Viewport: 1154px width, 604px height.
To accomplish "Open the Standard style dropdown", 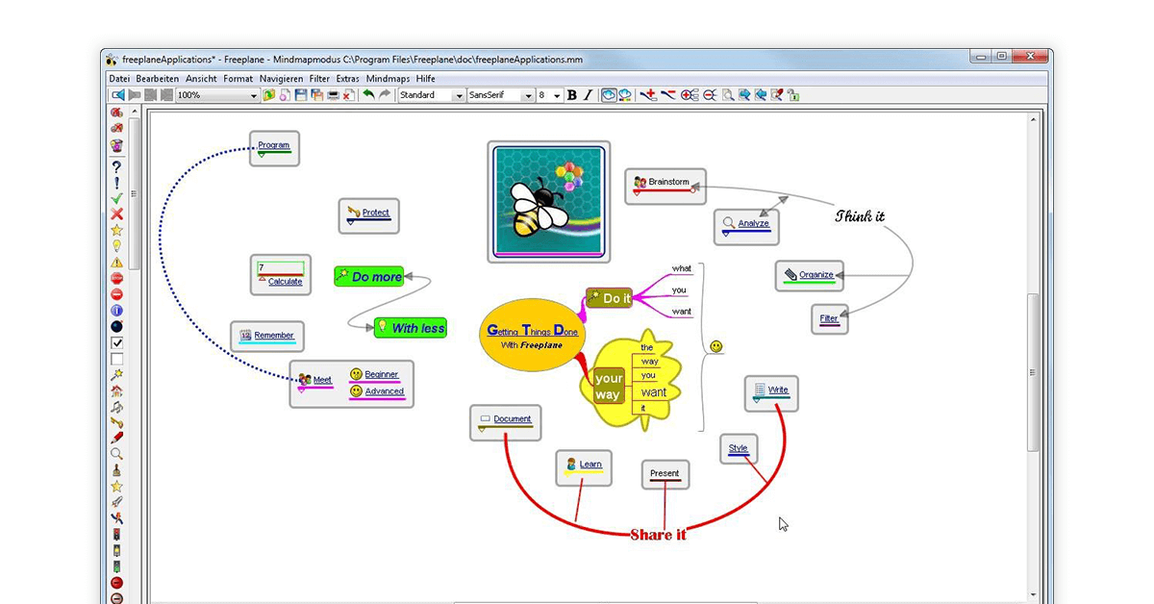I will (x=459, y=95).
